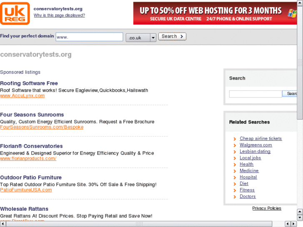Open Lesbian dating related search

point(255,151)
